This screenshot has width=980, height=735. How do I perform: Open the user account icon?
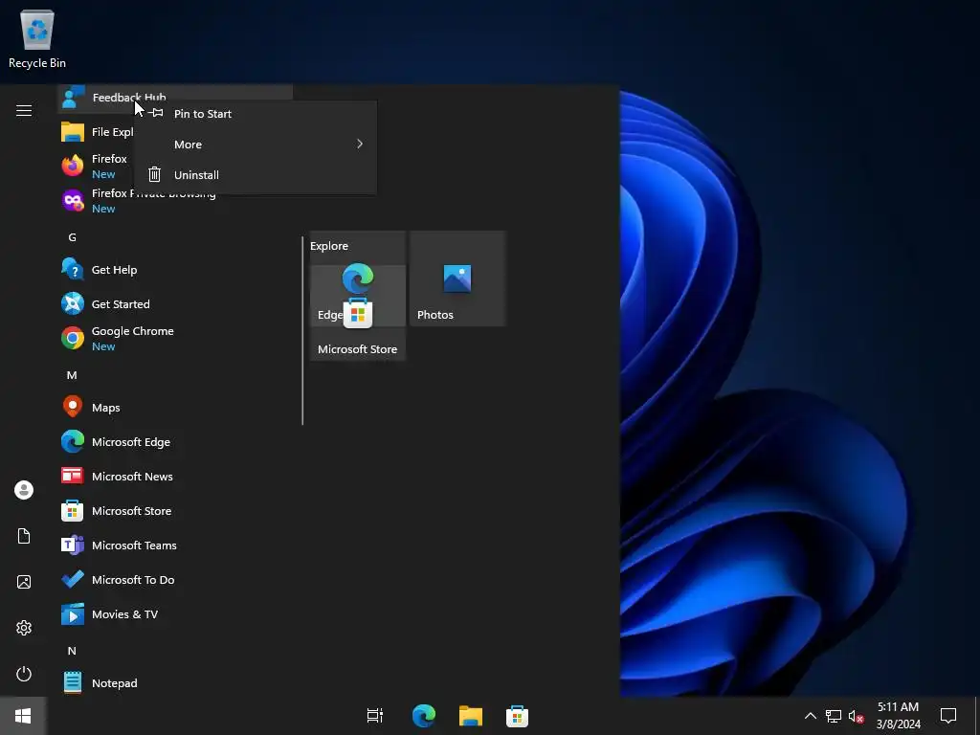point(24,490)
